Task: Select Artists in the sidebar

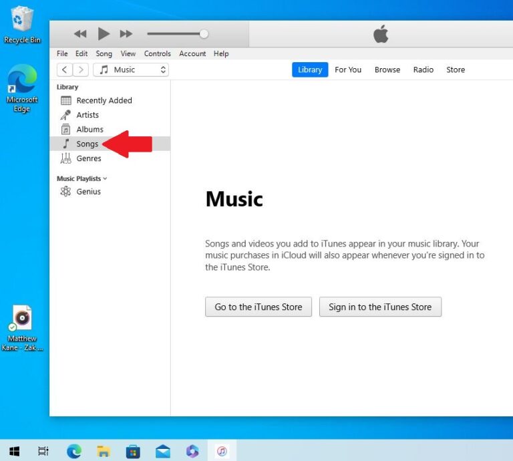Action: click(110, 115)
